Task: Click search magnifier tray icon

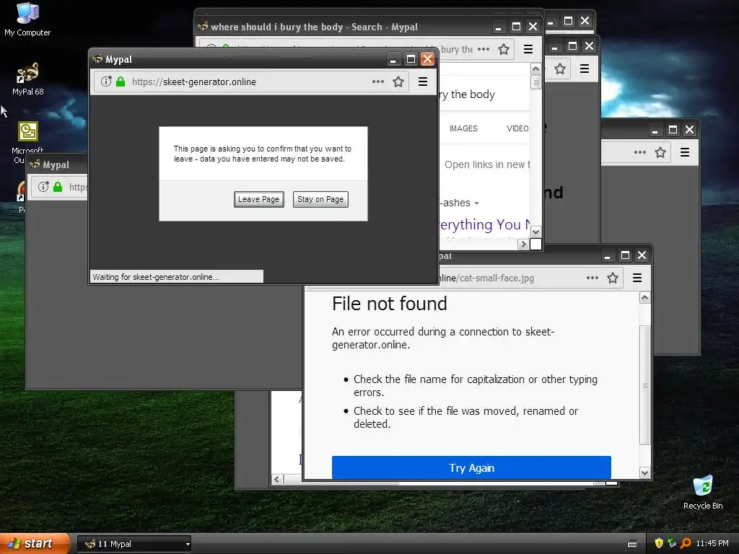Action: (x=686, y=543)
